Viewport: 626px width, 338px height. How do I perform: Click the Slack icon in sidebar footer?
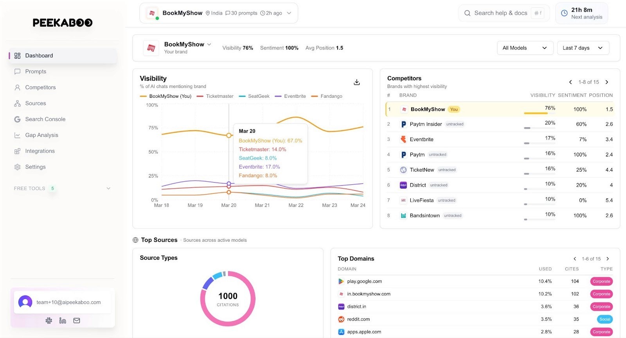tap(49, 320)
